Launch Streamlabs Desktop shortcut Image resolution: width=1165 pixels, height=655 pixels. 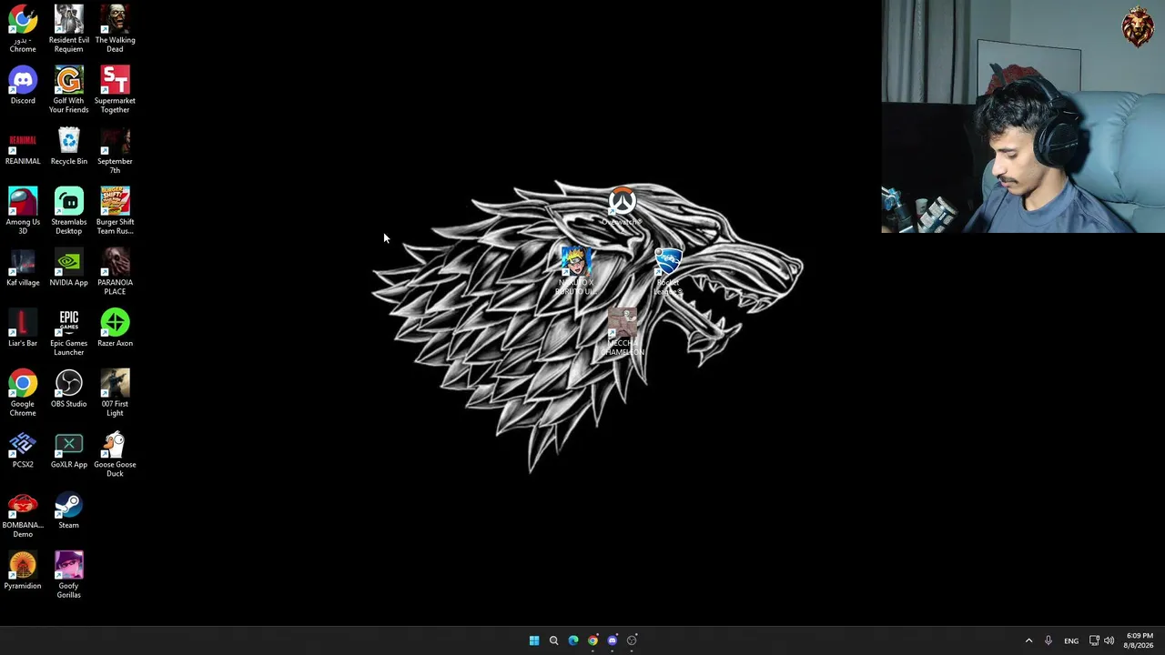click(x=69, y=210)
